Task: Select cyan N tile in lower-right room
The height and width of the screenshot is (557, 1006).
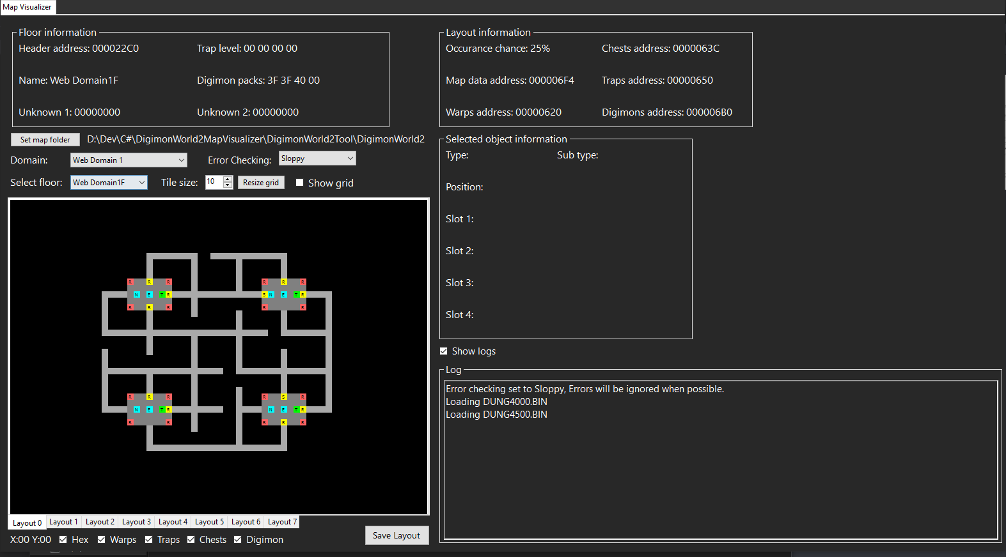Action: click(x=271, y=409)
